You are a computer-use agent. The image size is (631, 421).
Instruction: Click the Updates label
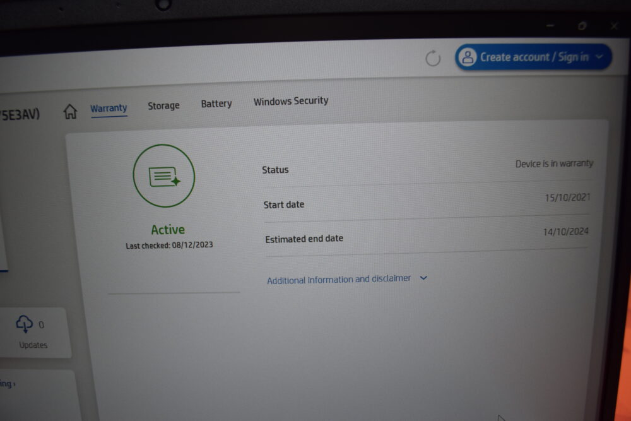pos(33,345)
